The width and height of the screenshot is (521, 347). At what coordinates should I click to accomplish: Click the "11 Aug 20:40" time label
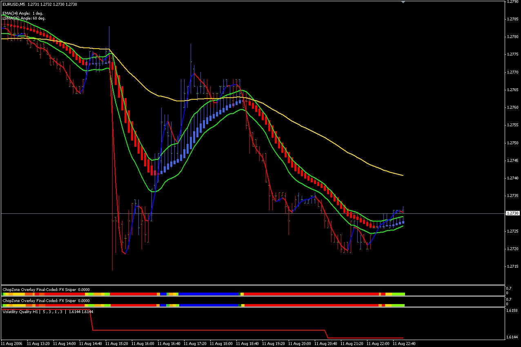[x=326, y=344]
